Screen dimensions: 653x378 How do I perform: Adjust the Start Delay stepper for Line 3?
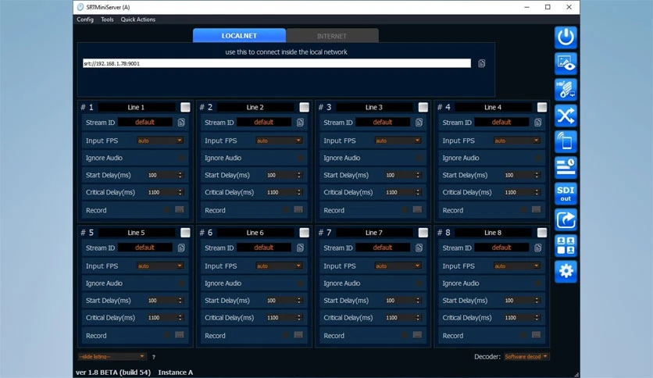pyautogui.click(x=418, y=175)
